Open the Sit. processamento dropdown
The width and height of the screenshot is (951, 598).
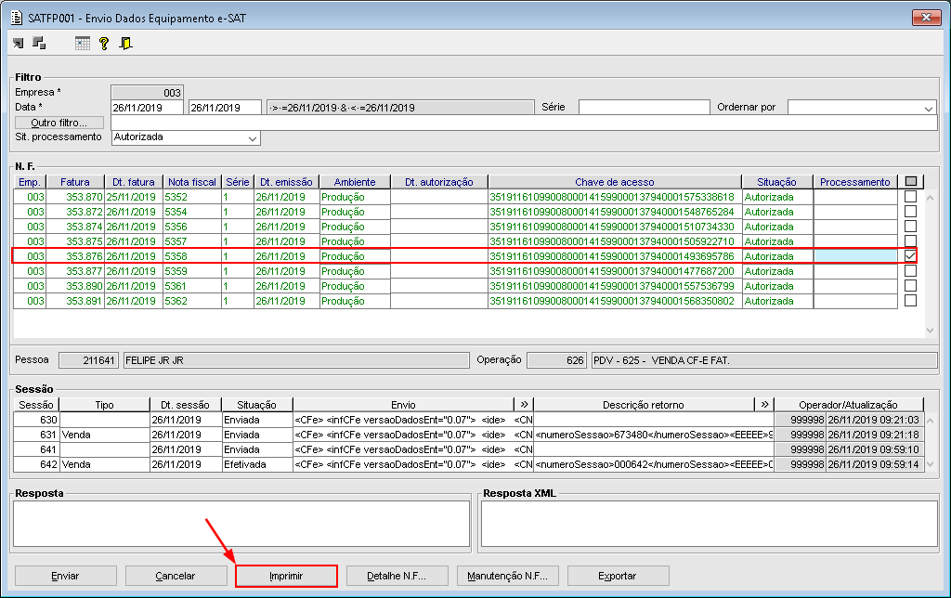(x=253, y=138)
